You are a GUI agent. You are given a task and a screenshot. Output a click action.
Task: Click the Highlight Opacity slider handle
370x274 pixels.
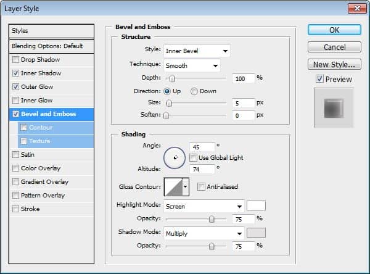212,219
